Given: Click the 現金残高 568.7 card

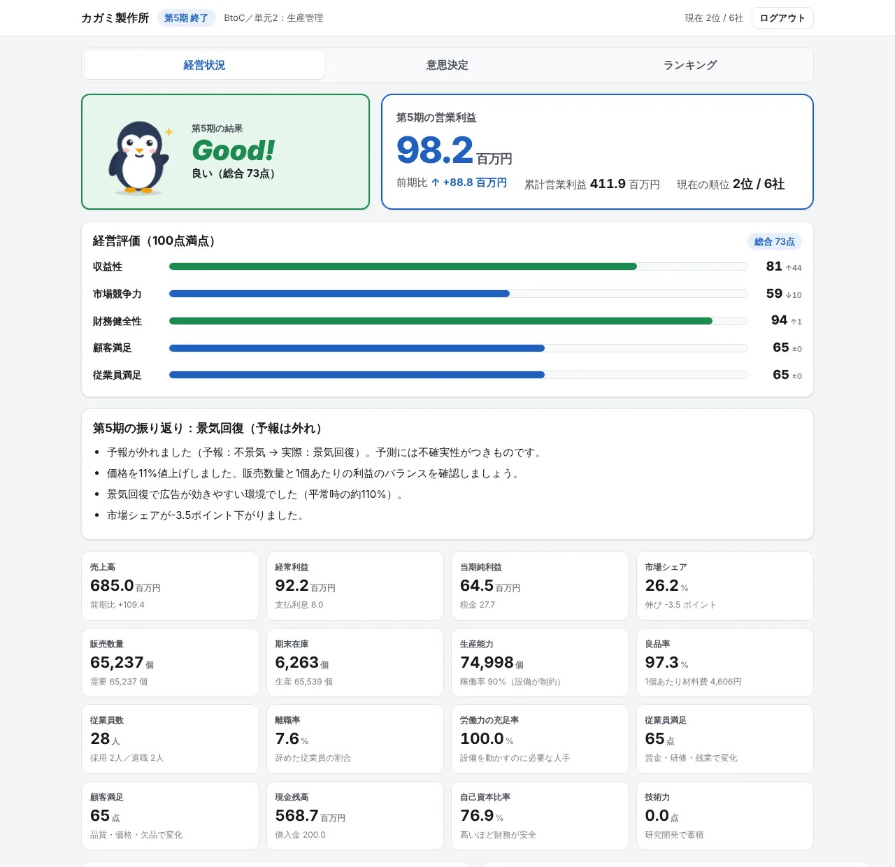Looking at the screenshot, I should [x=355, y=816].
